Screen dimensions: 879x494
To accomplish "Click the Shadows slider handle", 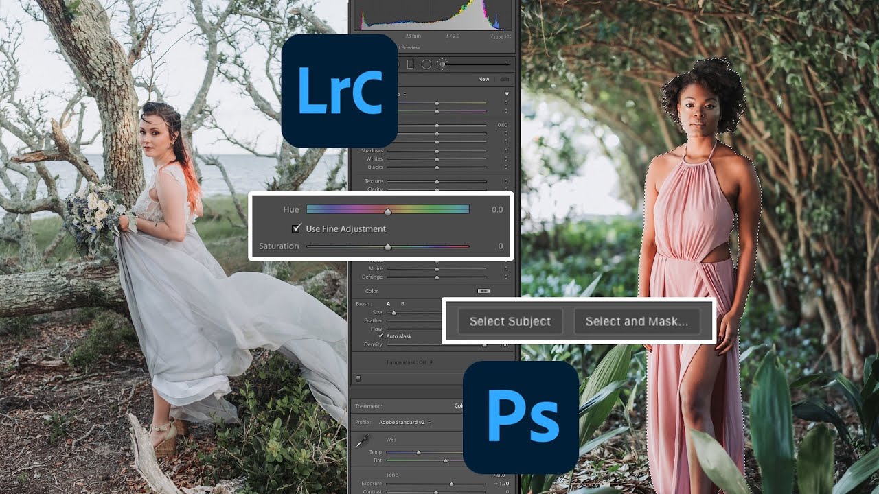I will click(437, 150).
